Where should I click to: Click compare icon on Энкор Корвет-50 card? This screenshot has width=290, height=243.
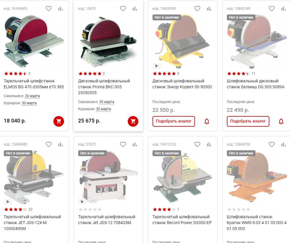point(209,9)
